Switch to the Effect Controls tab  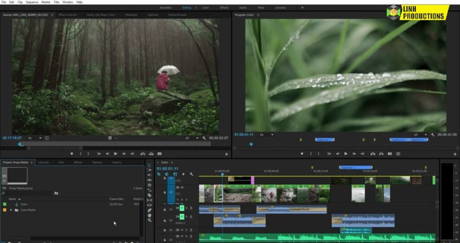[67, 15]
